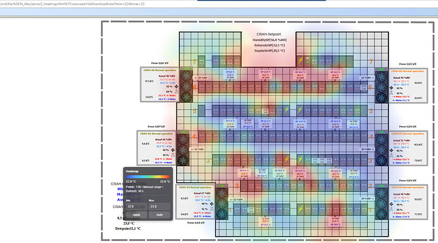Click the top fan of CRAH-A6 unit
438x243 pixels.
pyautogui.click(x=187, y=76)
